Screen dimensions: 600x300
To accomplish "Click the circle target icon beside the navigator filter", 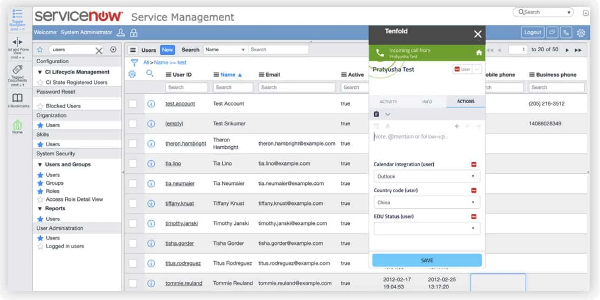I will pos(113,50).
